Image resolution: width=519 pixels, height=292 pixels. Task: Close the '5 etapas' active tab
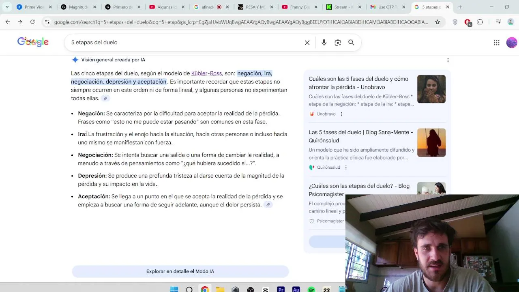448,7
